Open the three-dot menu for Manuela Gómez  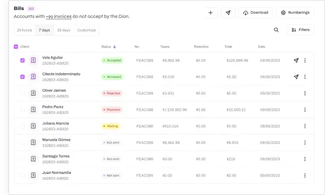(x=305, y=143)
